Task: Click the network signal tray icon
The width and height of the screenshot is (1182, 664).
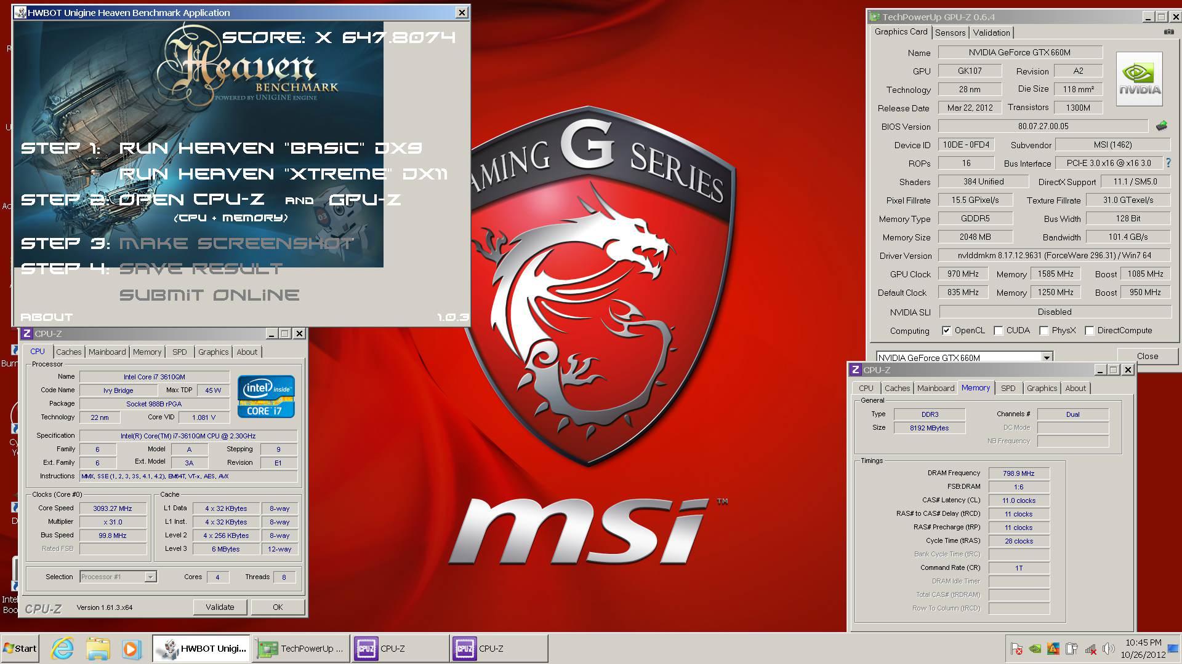Action: (x=1090, y=649)
